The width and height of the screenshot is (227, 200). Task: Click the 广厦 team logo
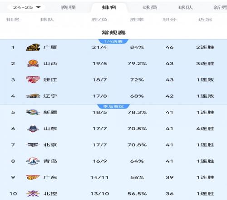tap(33, 47)
